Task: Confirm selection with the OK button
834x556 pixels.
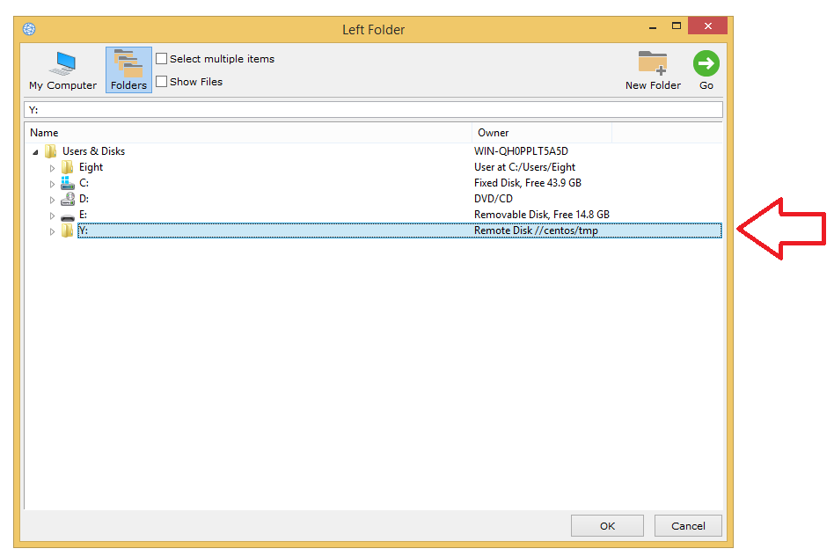Action: tap(607, 526)
